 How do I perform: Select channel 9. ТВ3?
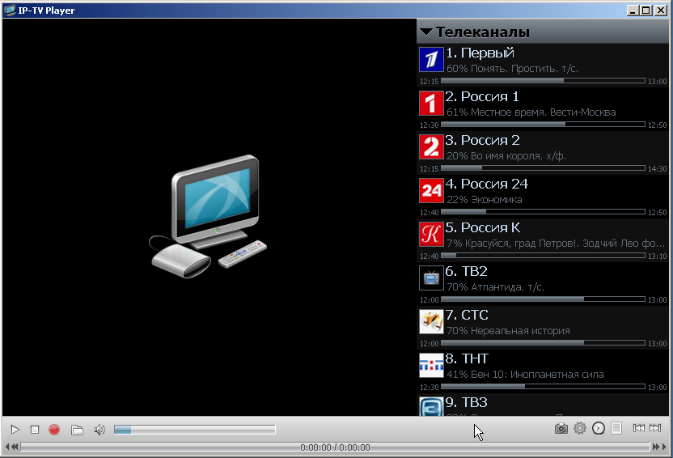[x=542, y=405]
